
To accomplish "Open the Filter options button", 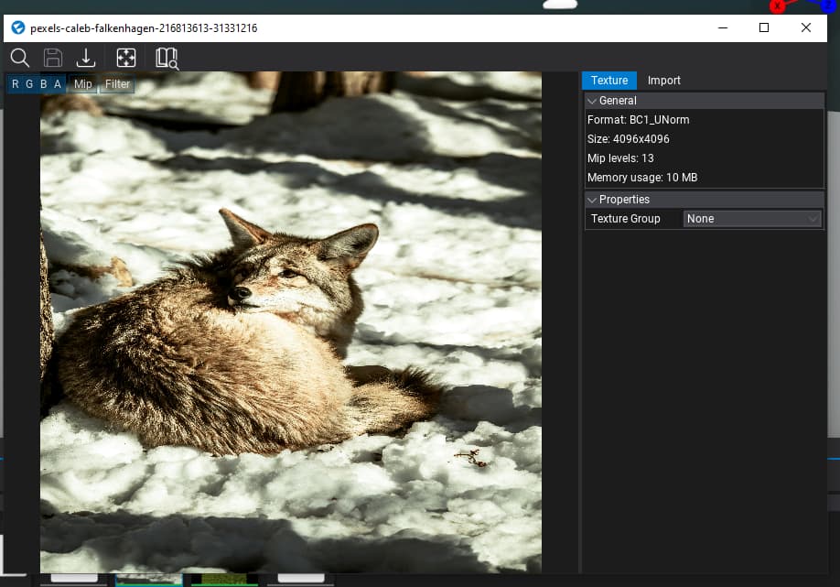I will 117,84.
